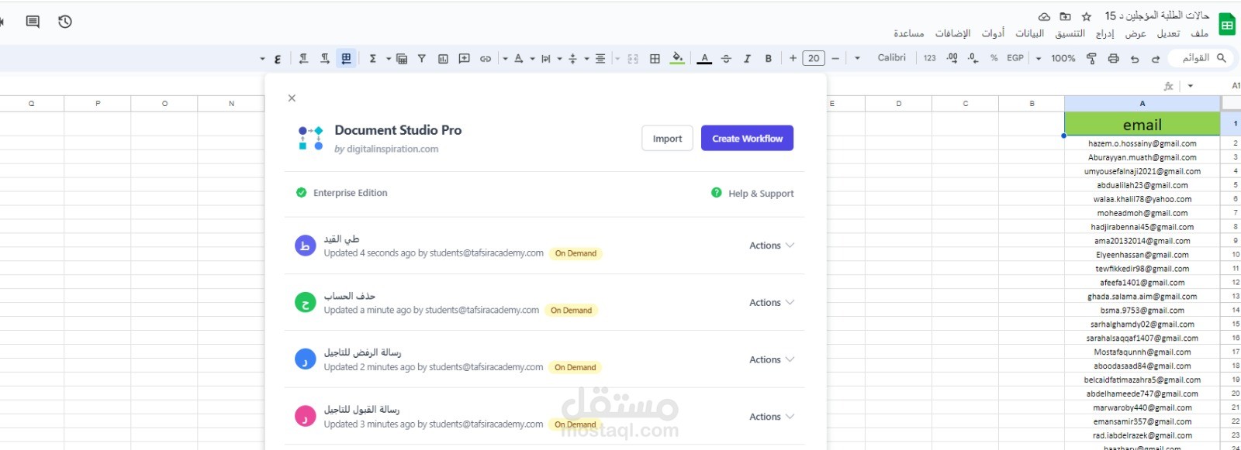Open the التنسيق (Format) menu
Viewport: 1241px width, 450px height.
pos(1070,33)
